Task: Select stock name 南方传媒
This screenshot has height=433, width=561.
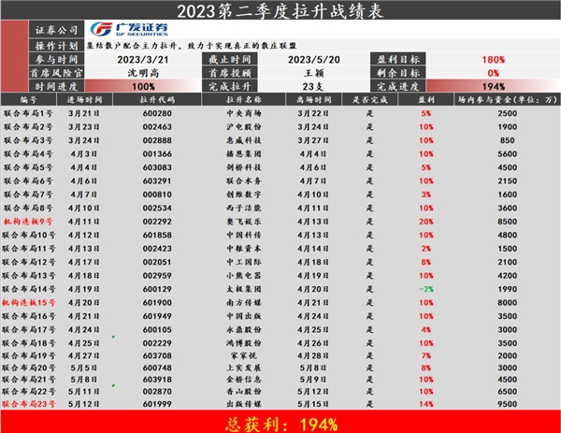Action: pyautogui.click(x=244, y=303)
